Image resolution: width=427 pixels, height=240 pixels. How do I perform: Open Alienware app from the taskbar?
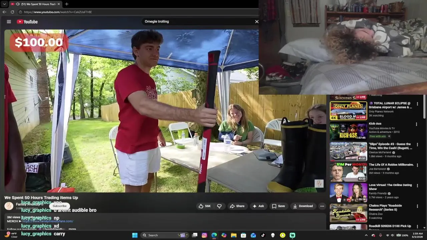pos(273,235)
